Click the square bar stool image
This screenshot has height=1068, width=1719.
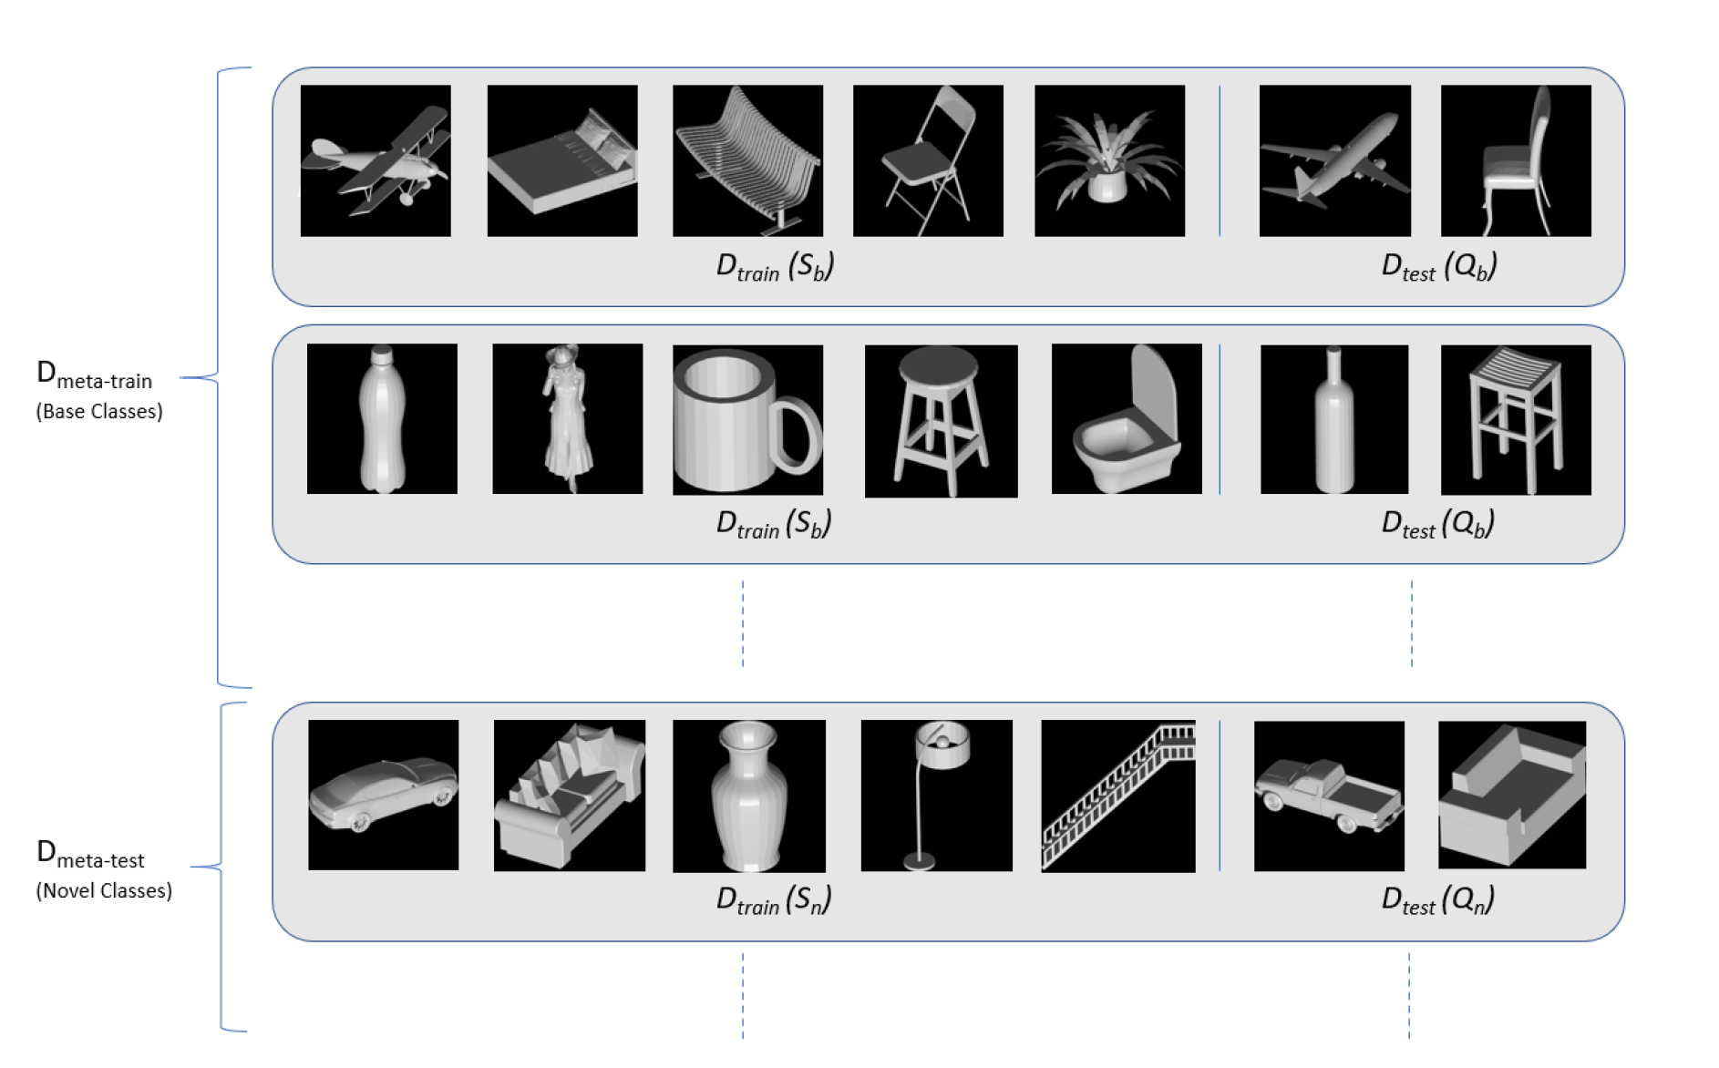click(1516, 419)
